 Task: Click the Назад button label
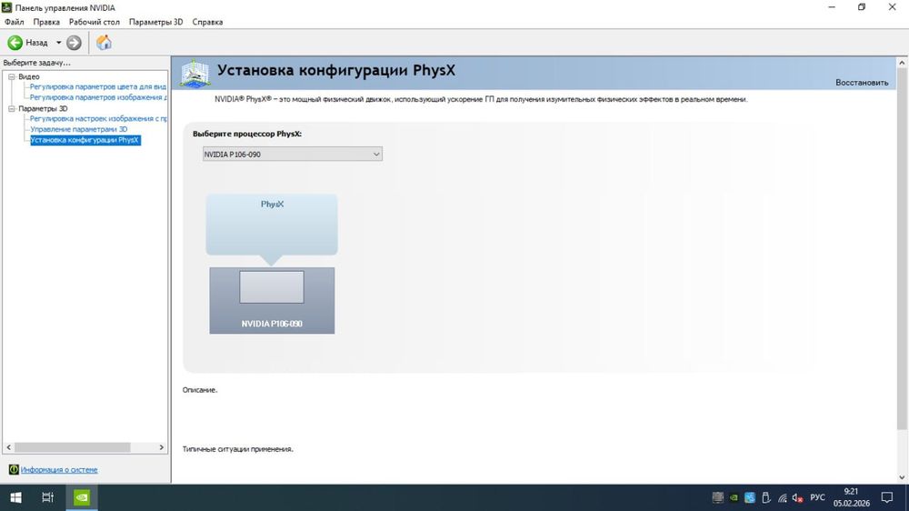coord(36,43)
